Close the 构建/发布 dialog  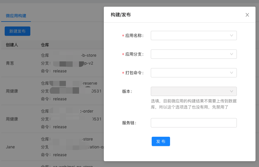pyautogui.click(x=247, y=15)
